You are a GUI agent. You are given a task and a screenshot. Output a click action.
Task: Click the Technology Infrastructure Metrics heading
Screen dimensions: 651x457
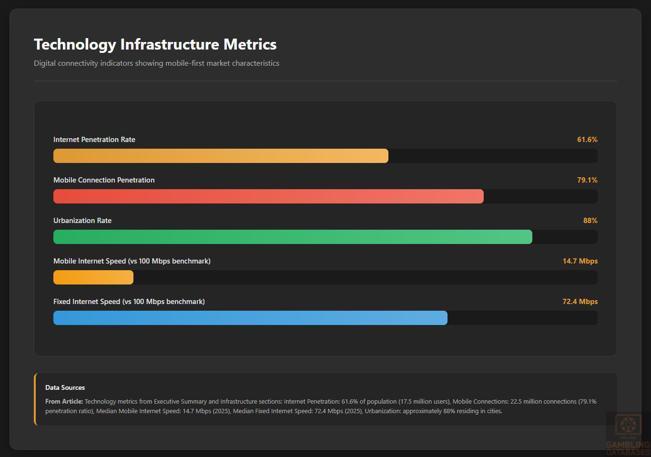[155, 44]
